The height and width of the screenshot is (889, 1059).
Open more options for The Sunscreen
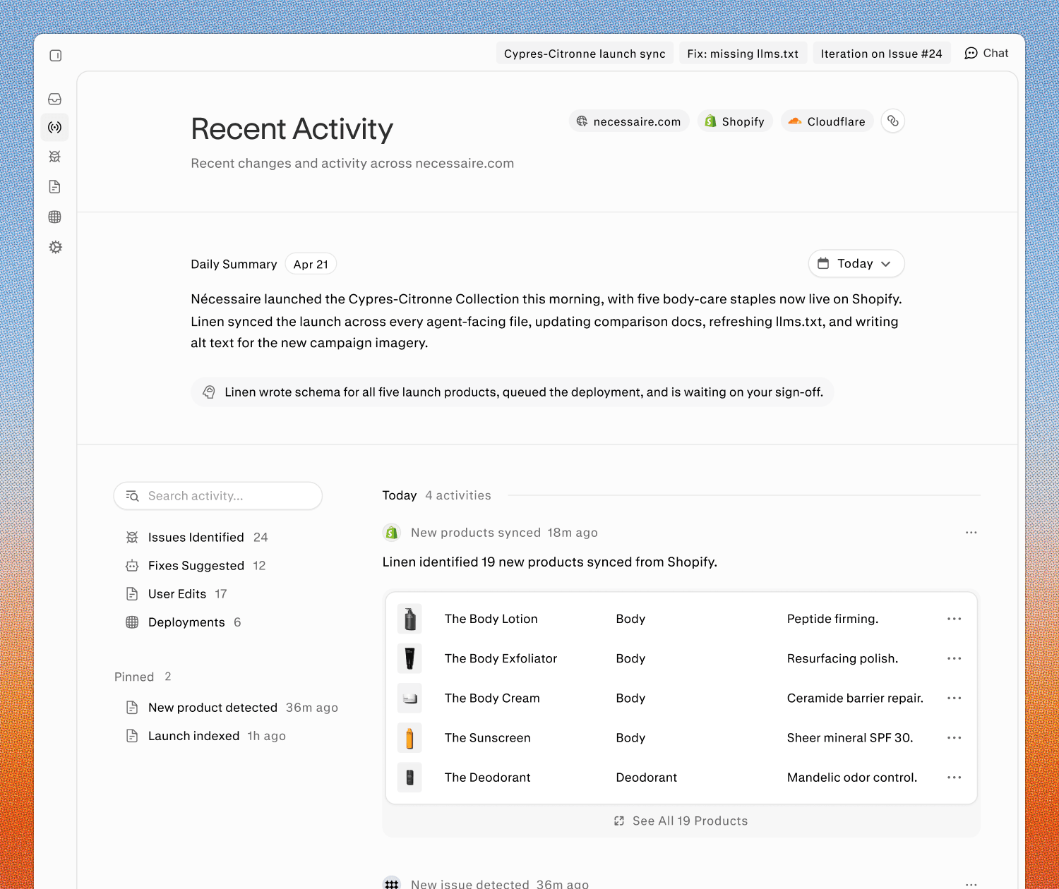[x=955, y=737]
